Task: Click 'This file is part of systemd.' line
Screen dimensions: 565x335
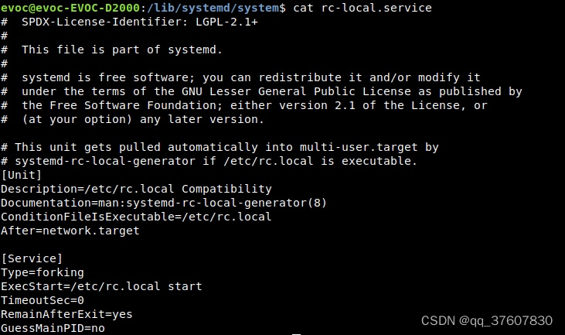Action: [x=122, y=50]
